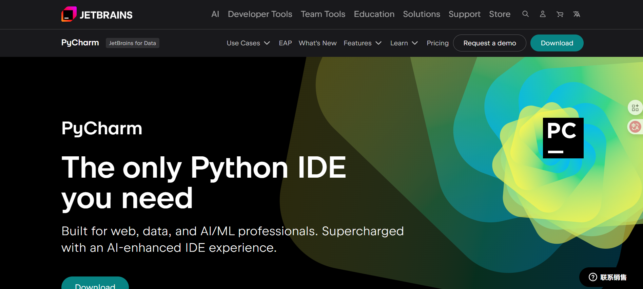The height and width of the screenshot is (289, 643).
Task: Open Solutions menu
Action: 422,14
